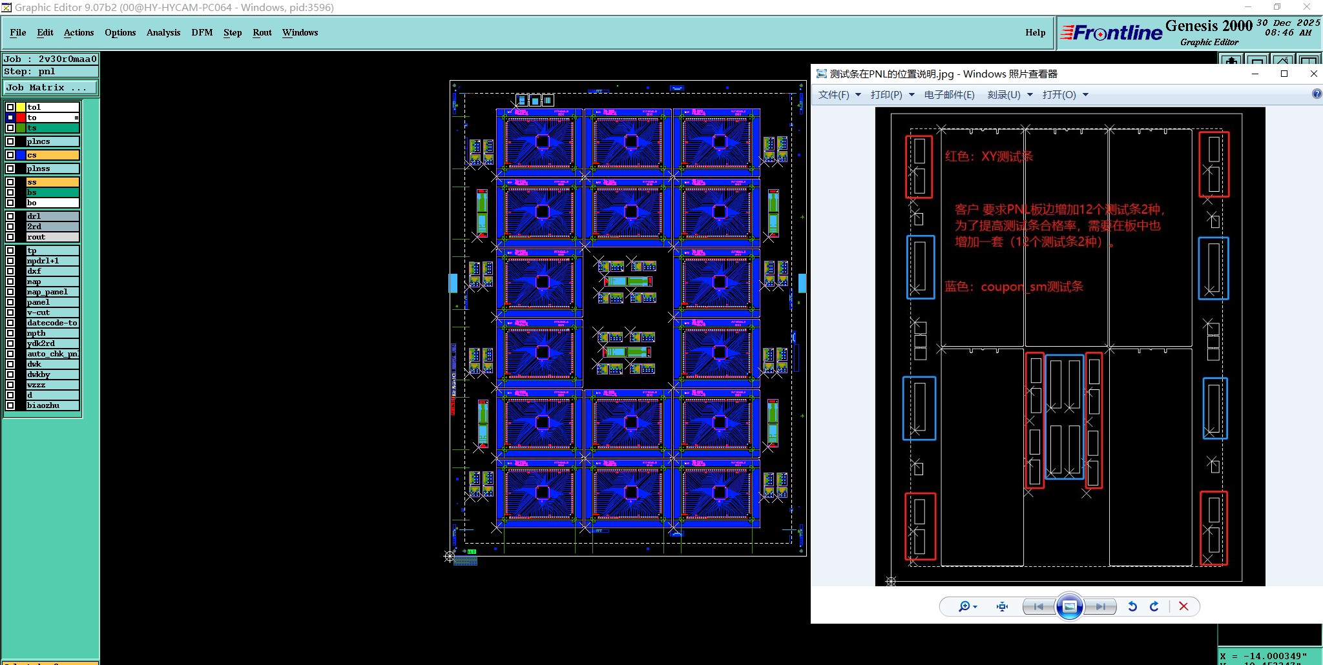
Task: Open the DFM menu
Action: pyautogui.click(x=202, y=32)
